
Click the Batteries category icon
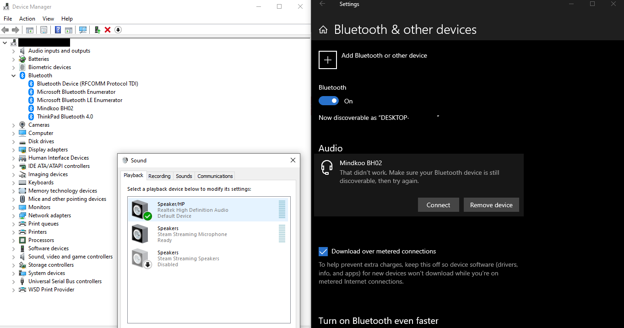[22, 59]
